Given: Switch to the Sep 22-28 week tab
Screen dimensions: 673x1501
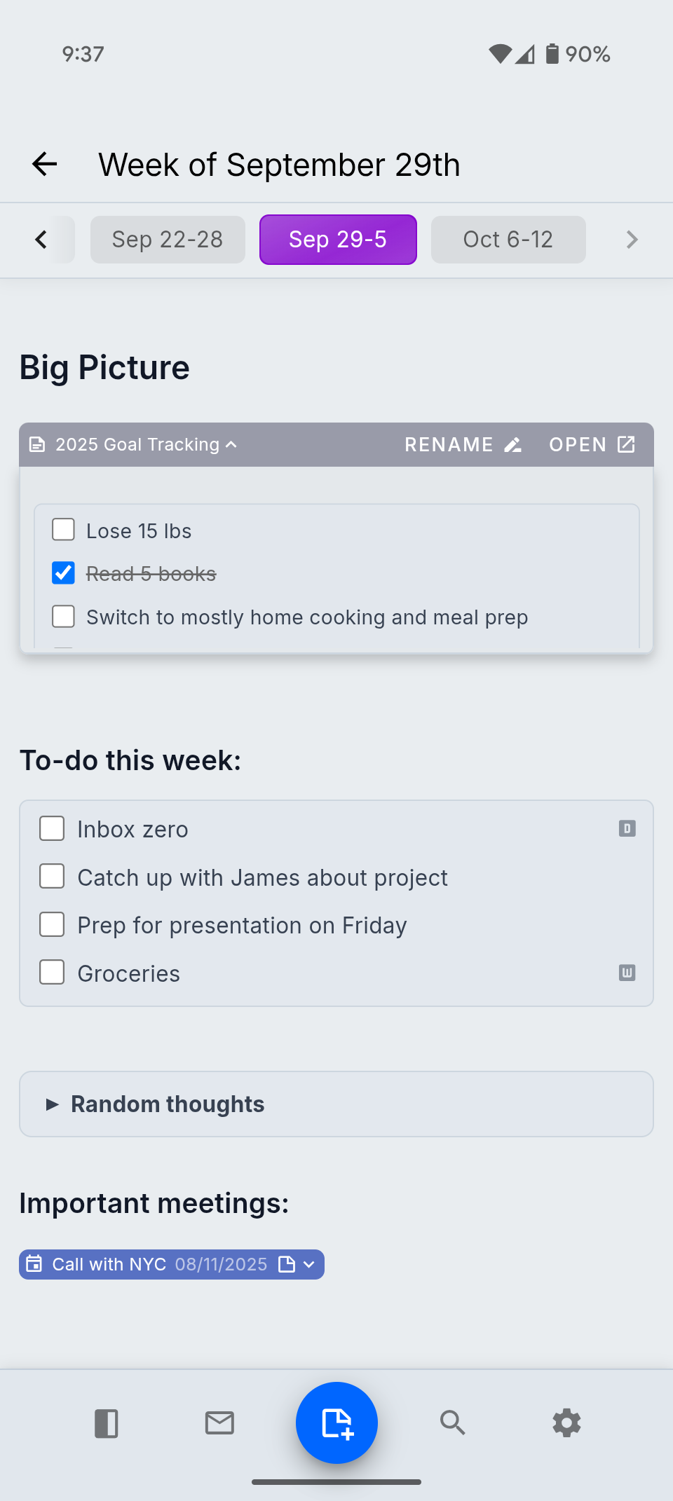Looking at the screenshot, I should (x=168, y=240).
